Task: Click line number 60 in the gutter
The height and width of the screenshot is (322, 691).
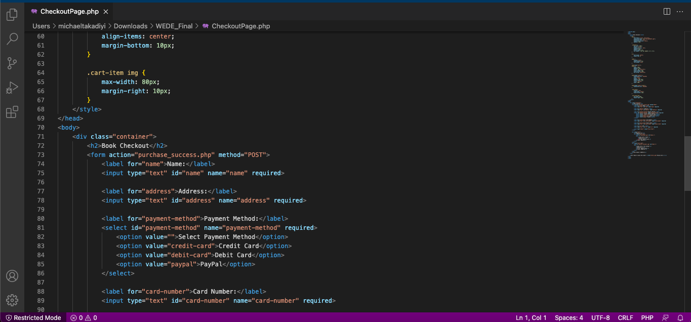Action: [40, 36]
